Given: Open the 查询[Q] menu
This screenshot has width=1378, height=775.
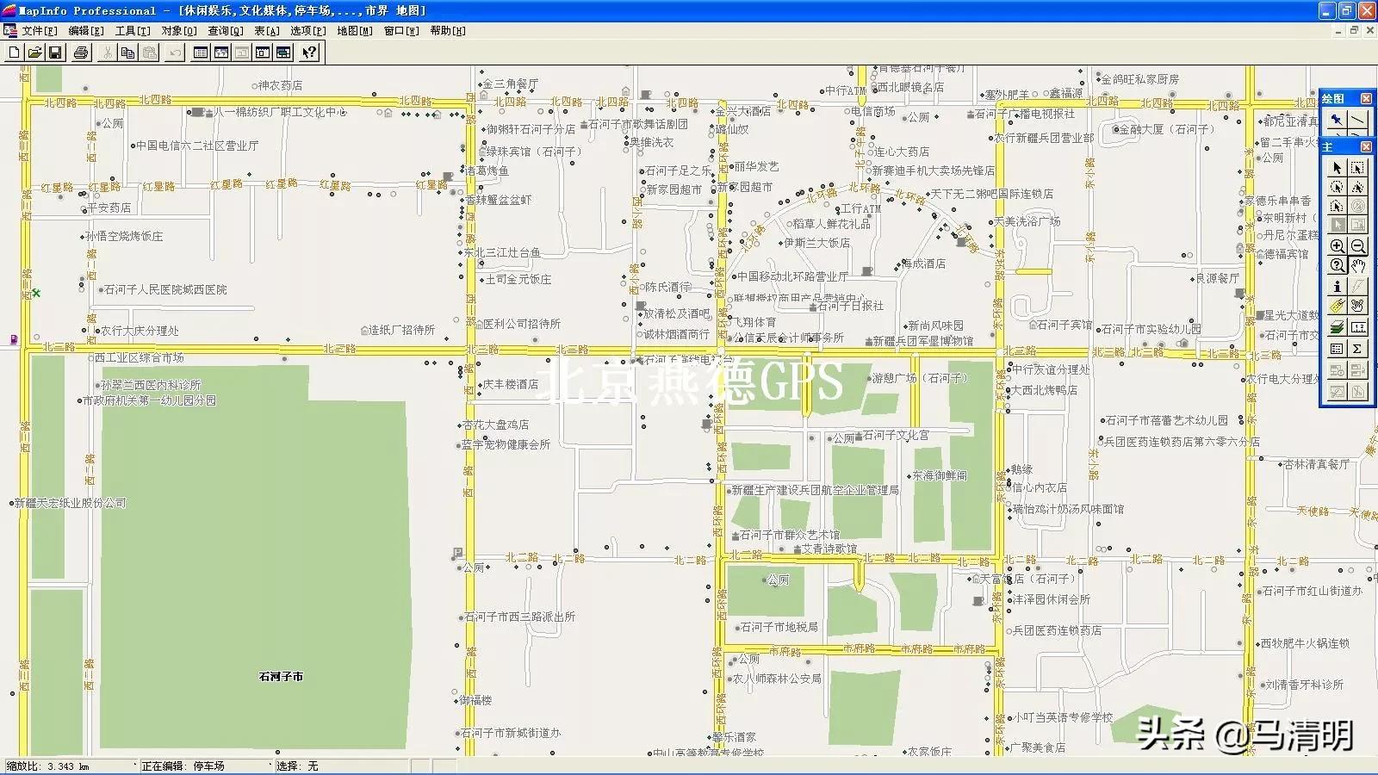Looking at the screenshot, I should (x=225, y=31).
